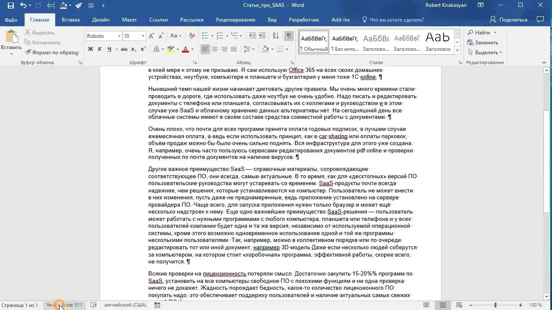Increase font size with the larger A icon
The width and height of the screenshot is (552, 310).
click(151, 36)
